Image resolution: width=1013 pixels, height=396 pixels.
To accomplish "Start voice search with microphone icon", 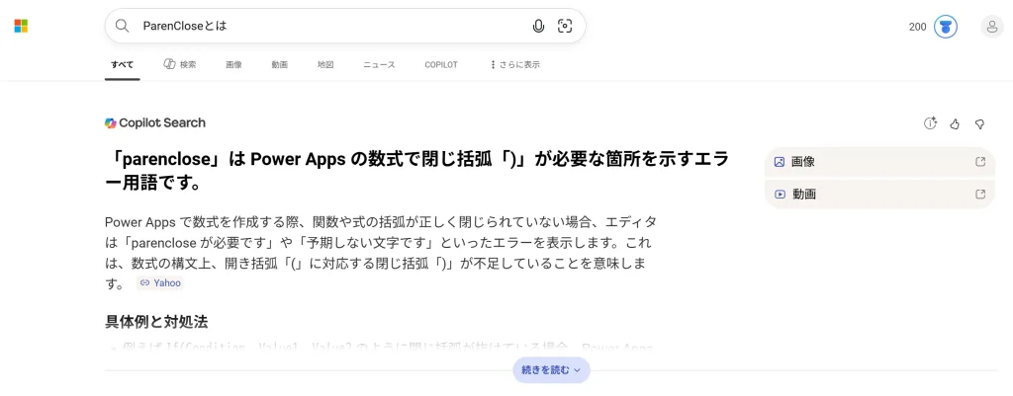I will (x=538, y=27).
